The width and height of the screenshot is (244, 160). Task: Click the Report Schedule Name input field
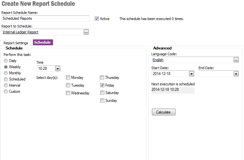(45, 18)
